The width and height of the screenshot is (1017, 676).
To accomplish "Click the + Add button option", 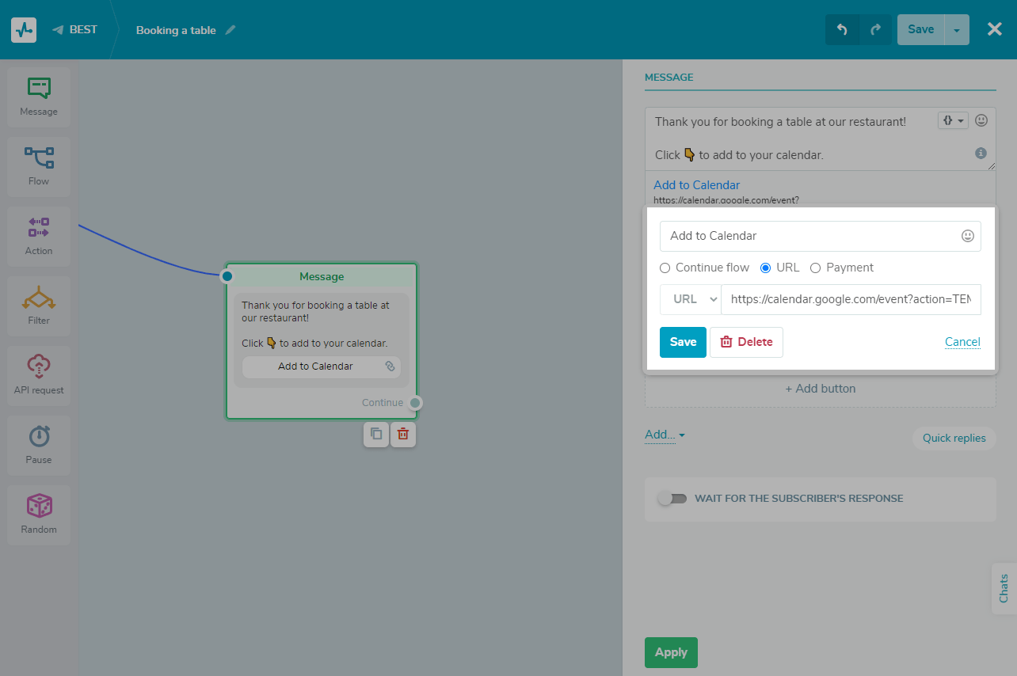I will click(x=821, y=389).
